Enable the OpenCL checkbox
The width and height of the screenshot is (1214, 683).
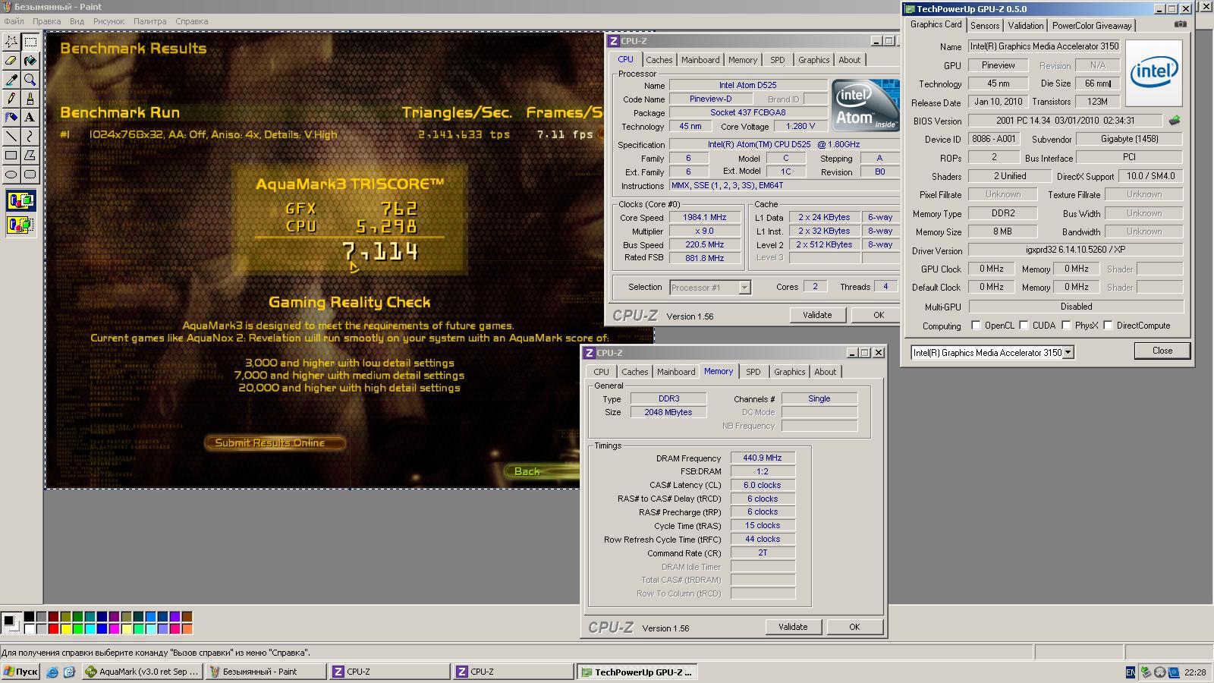click(977, 326)
